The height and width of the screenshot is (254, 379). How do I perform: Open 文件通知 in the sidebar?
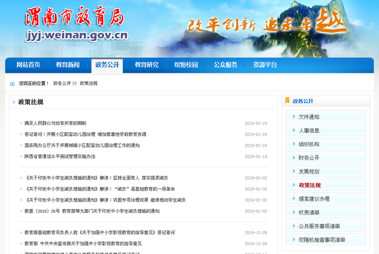(326, 117)
